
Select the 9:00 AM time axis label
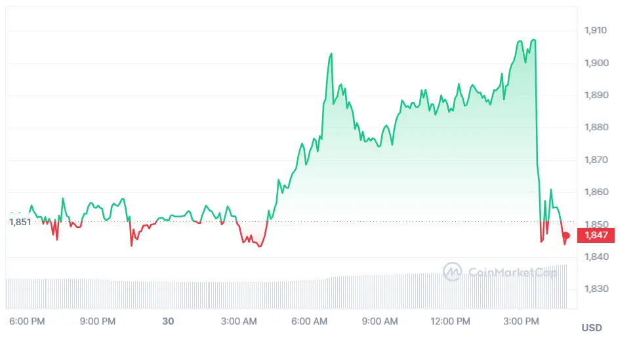click(380, 321)
